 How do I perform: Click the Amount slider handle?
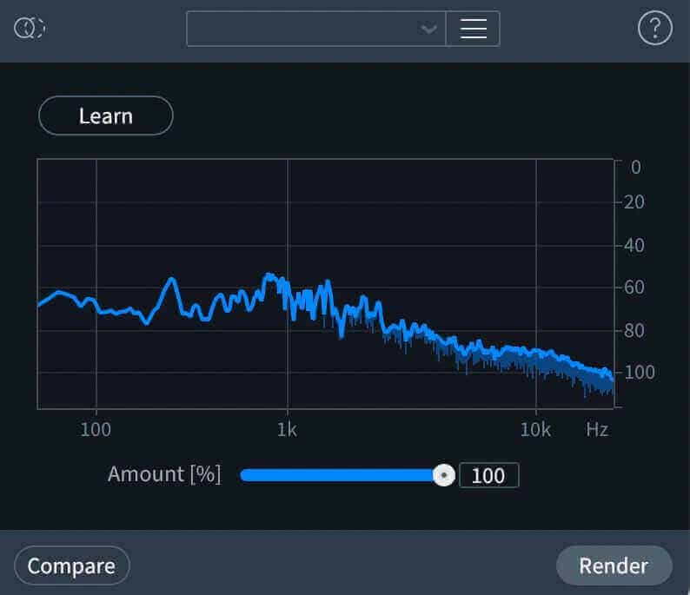click(x=443, y=475)
